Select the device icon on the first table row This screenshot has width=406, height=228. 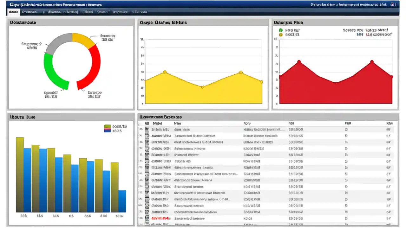(x=147, y=129)
